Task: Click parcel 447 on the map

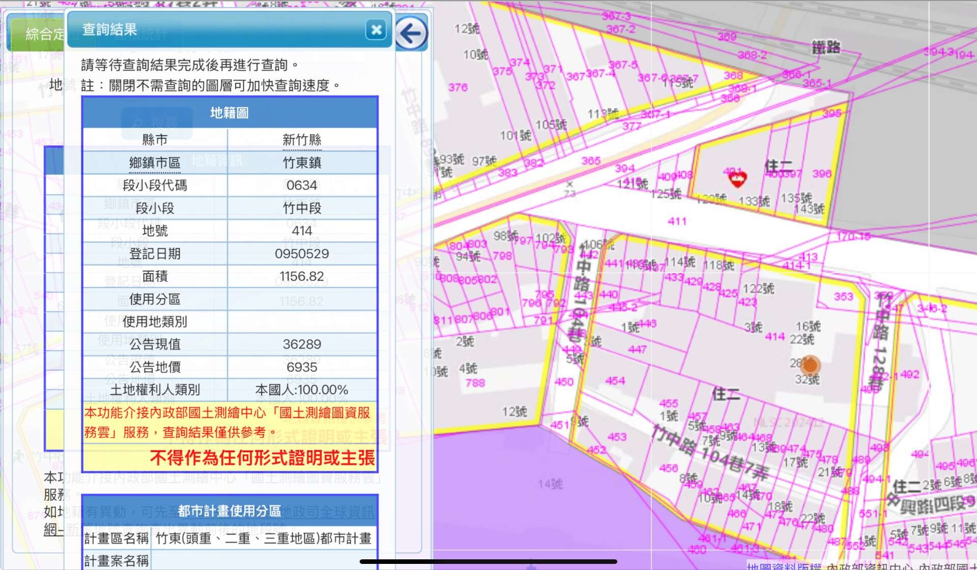Action: 637,349
